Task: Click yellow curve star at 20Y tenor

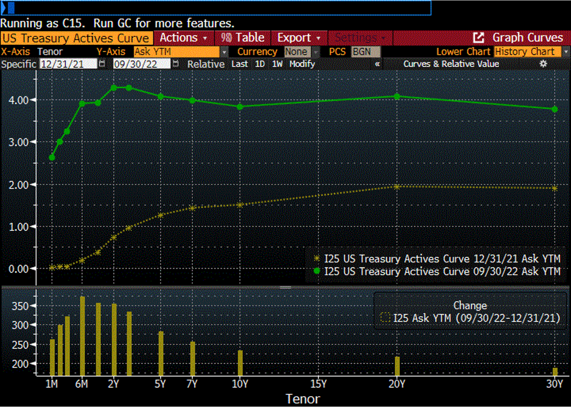Action: click(x=397, y=186)
